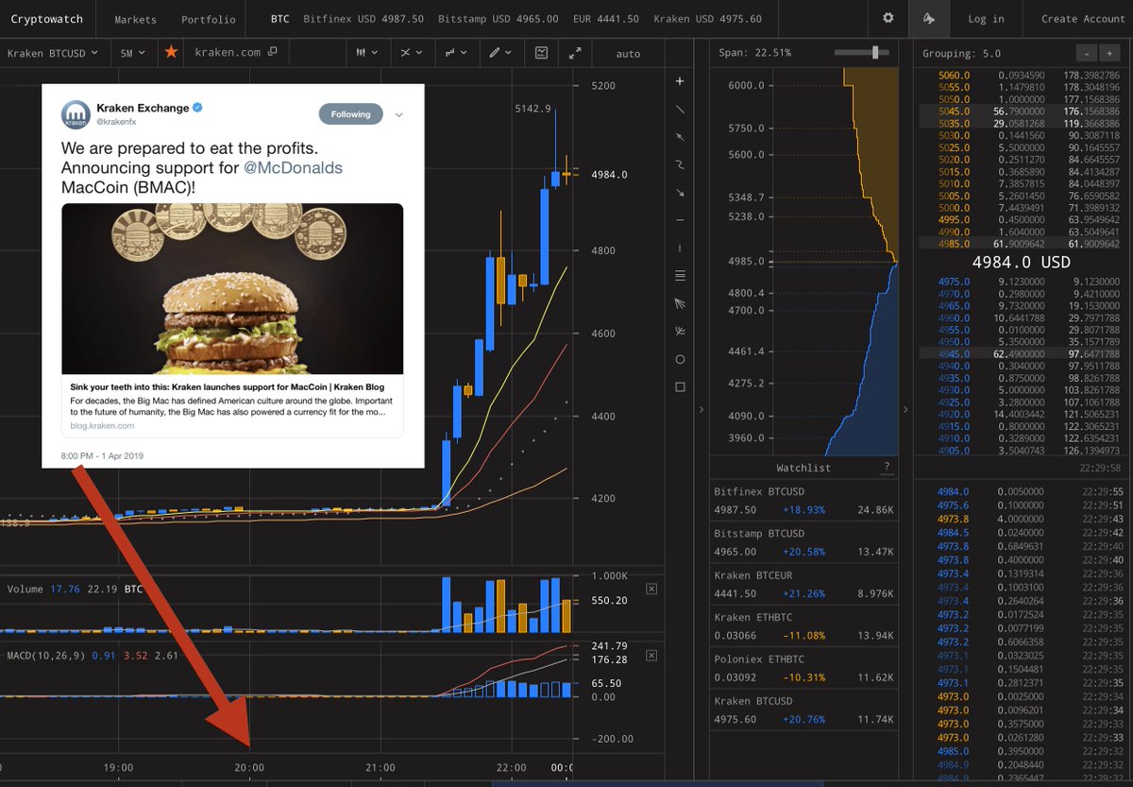This screenshot has height=787, width=1133.
Task: Select the trend line drawing tool
Action: tap(680, 110)
